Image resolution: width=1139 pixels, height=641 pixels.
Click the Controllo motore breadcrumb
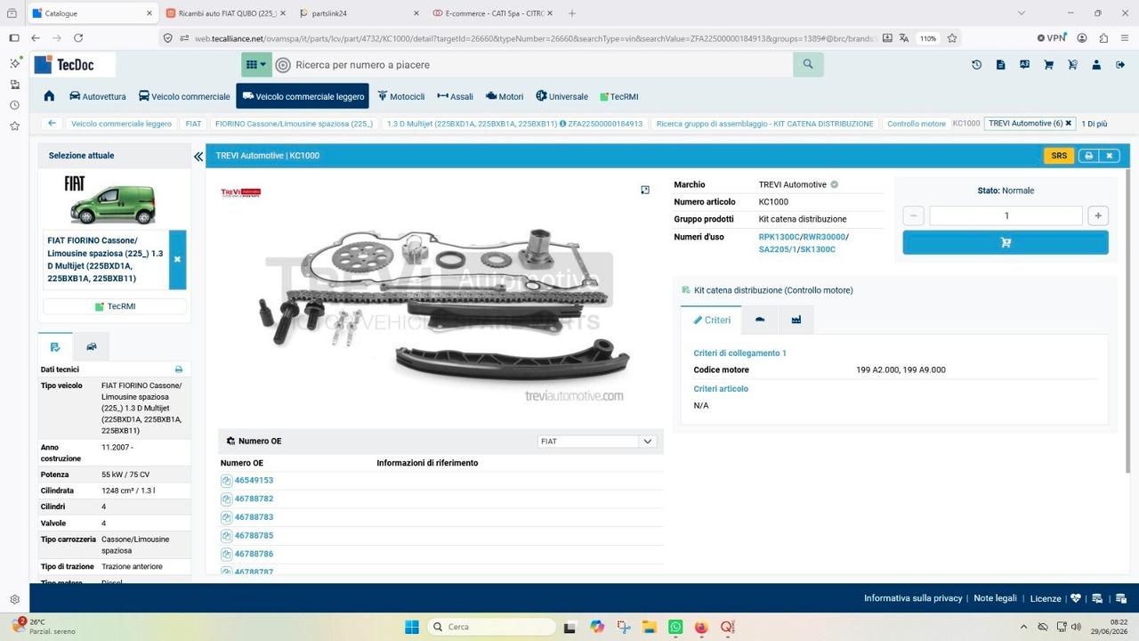coord(917,124)
